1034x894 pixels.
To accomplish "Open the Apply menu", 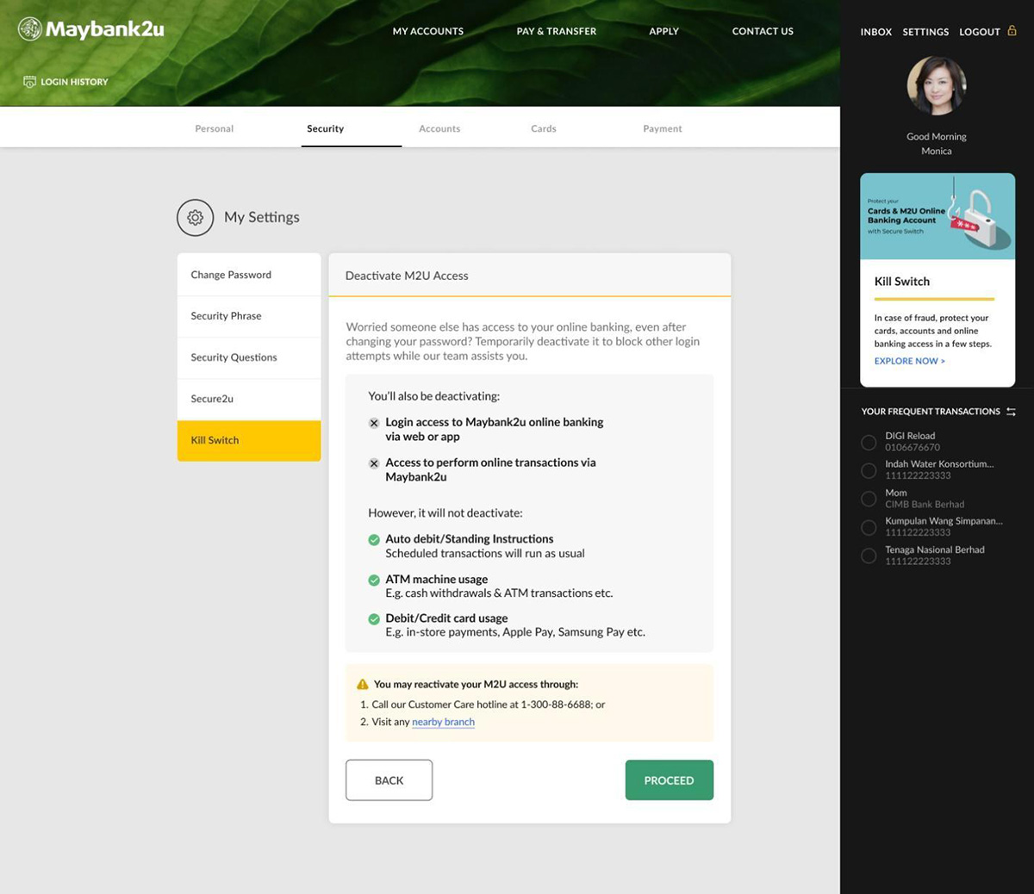I will pos(664,31).
